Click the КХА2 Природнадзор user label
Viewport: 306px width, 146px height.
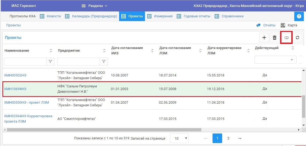pos(249,6)
